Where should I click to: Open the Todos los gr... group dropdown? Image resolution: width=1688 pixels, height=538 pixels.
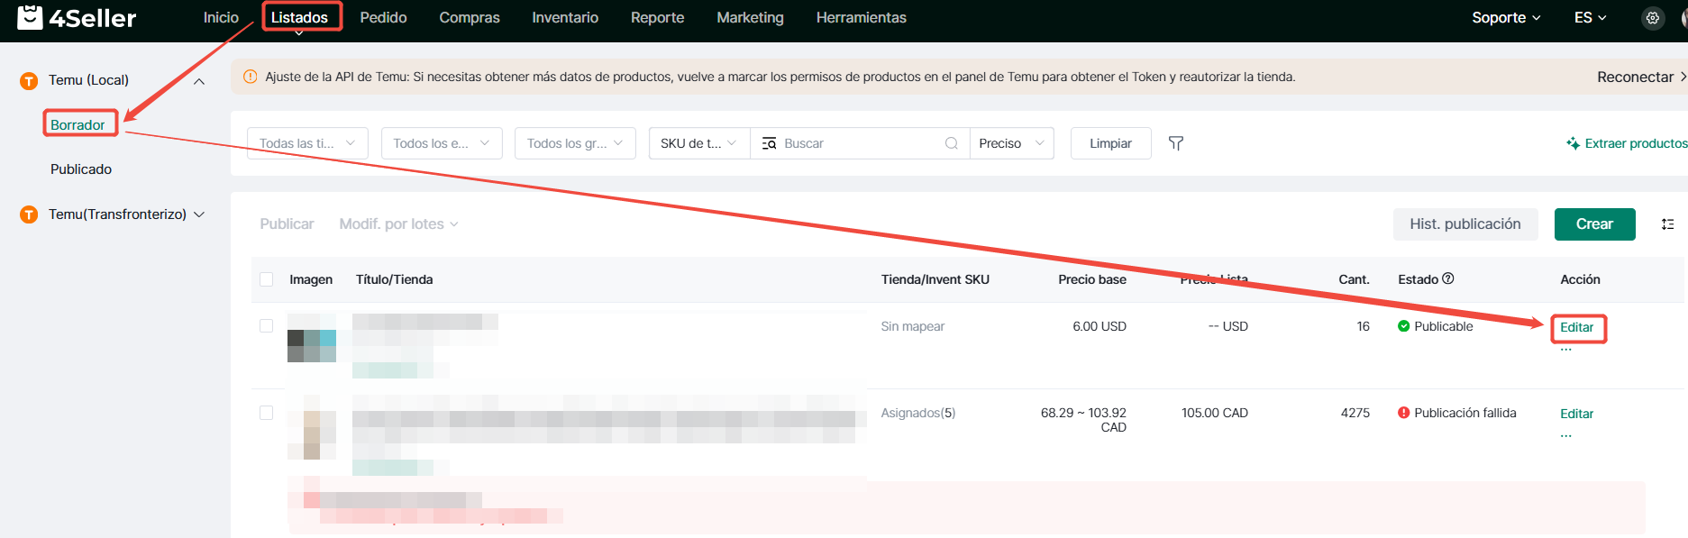pos(575,143)
